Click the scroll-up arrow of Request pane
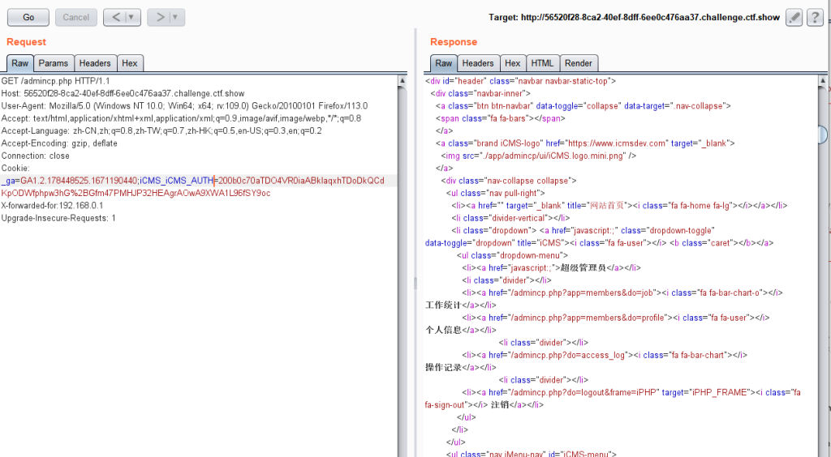Viewport: 831px width, 457px height. (403, 80)
